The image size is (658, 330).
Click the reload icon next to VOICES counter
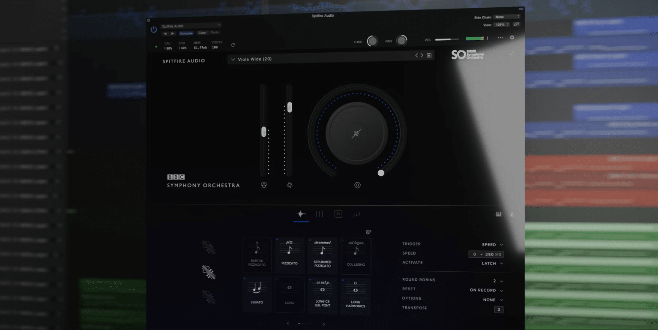[233, 45]
